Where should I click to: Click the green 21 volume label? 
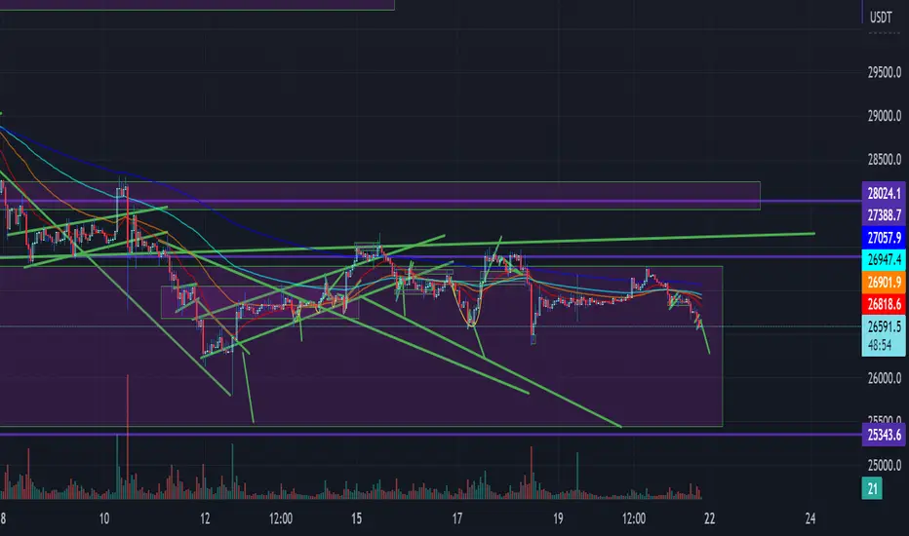point(872,488)
